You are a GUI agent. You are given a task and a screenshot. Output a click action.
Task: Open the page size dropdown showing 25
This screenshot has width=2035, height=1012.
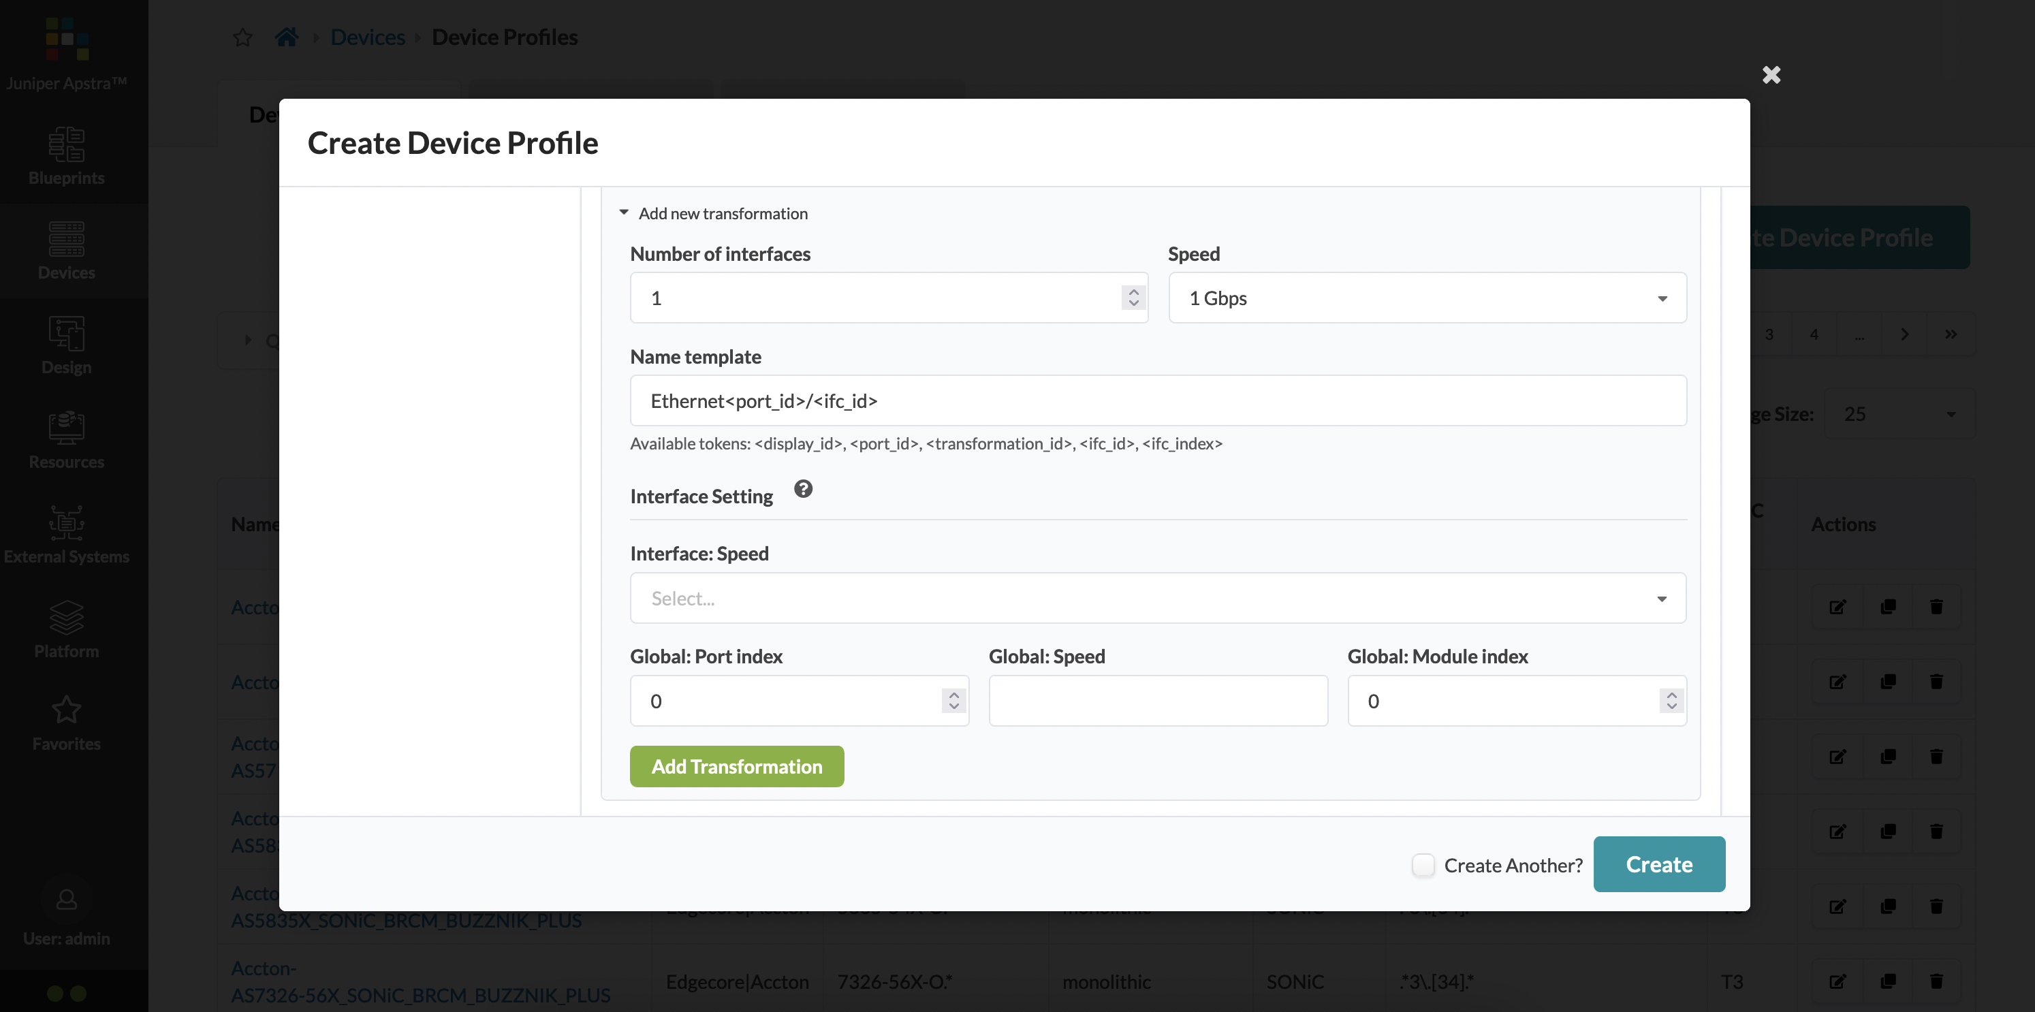point(1899,414)
